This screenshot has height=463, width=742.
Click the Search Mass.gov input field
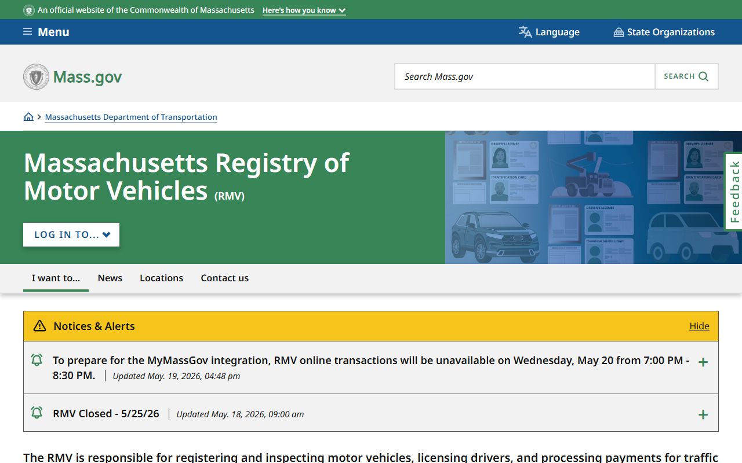coord(525,76)
